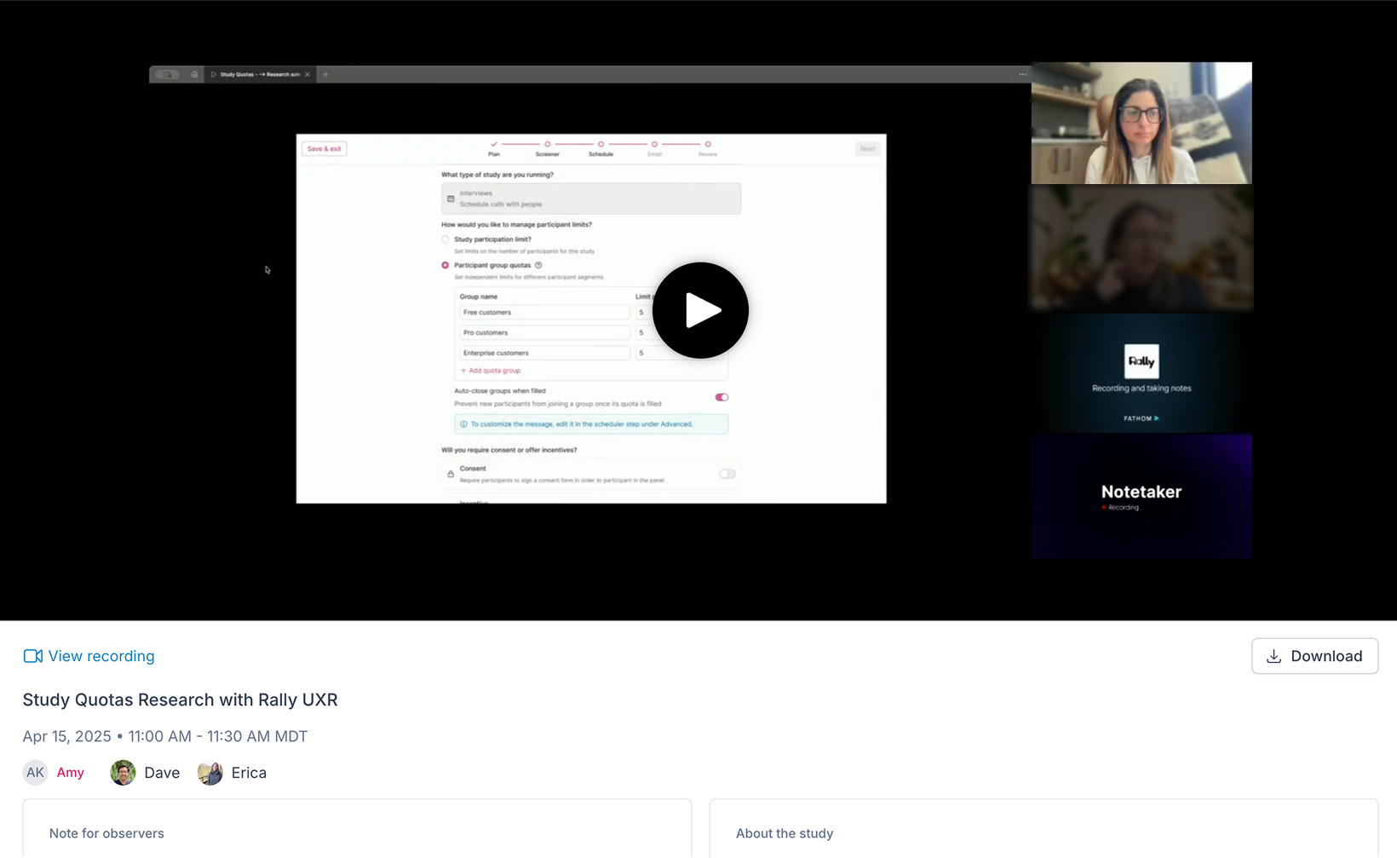The height and width of the screenshot is (858, 1397).
Task: Click the download arrow icon
Action: coord(1273,656)
